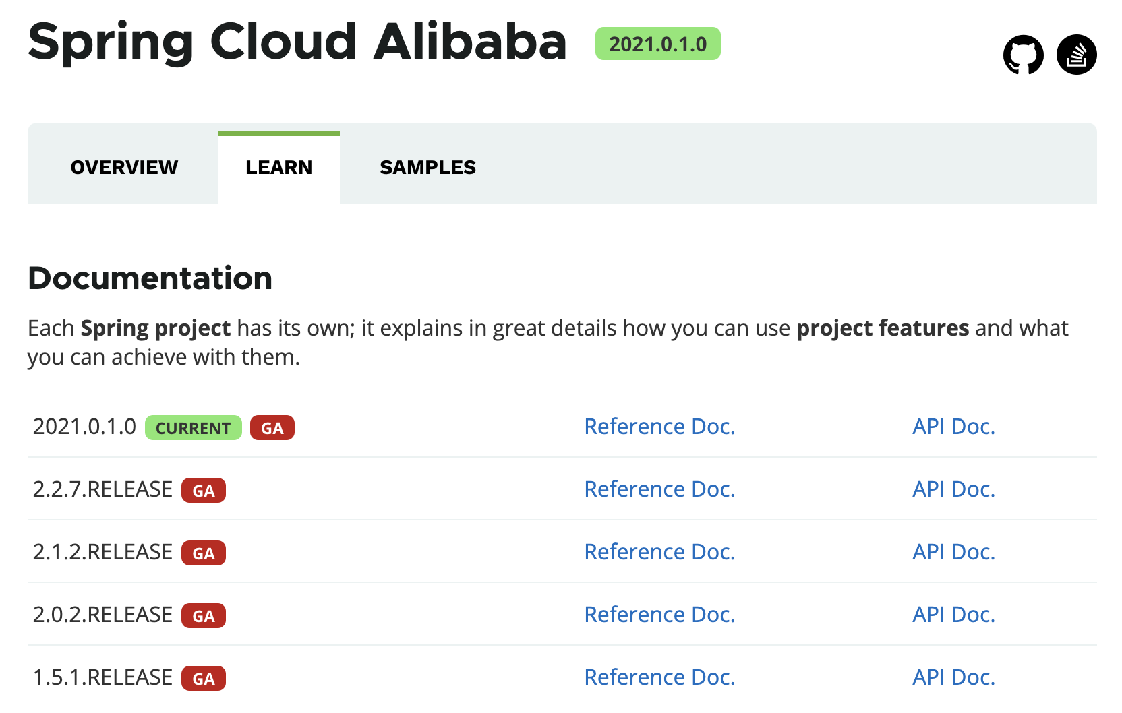The width and height of the screenshot is (1122, 713).
Task: Open API Doc. for 1.5.1.RELEASE
Action: click(x=953, y=677)
